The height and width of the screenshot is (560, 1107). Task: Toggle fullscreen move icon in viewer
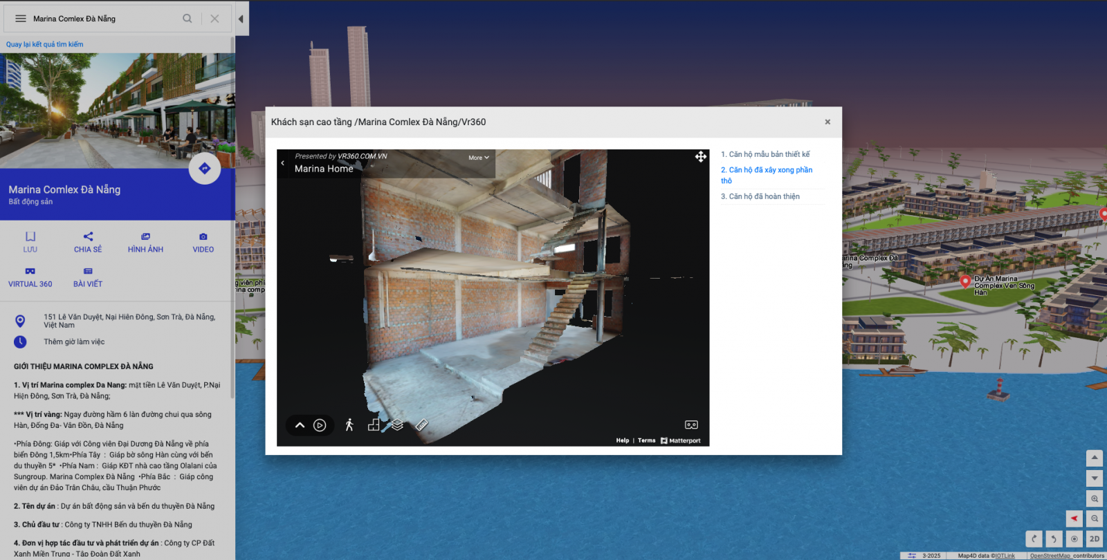point(701,157)
